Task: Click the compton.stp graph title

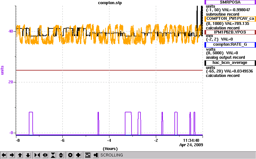Action: click(110, 3)
